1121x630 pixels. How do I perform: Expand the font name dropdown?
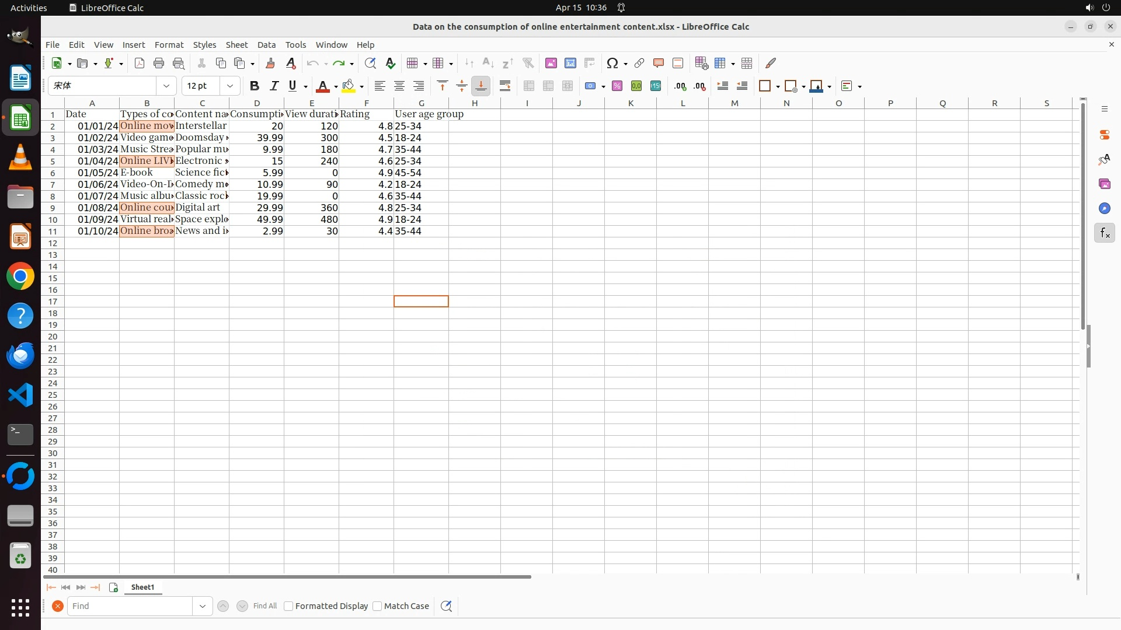166,86
